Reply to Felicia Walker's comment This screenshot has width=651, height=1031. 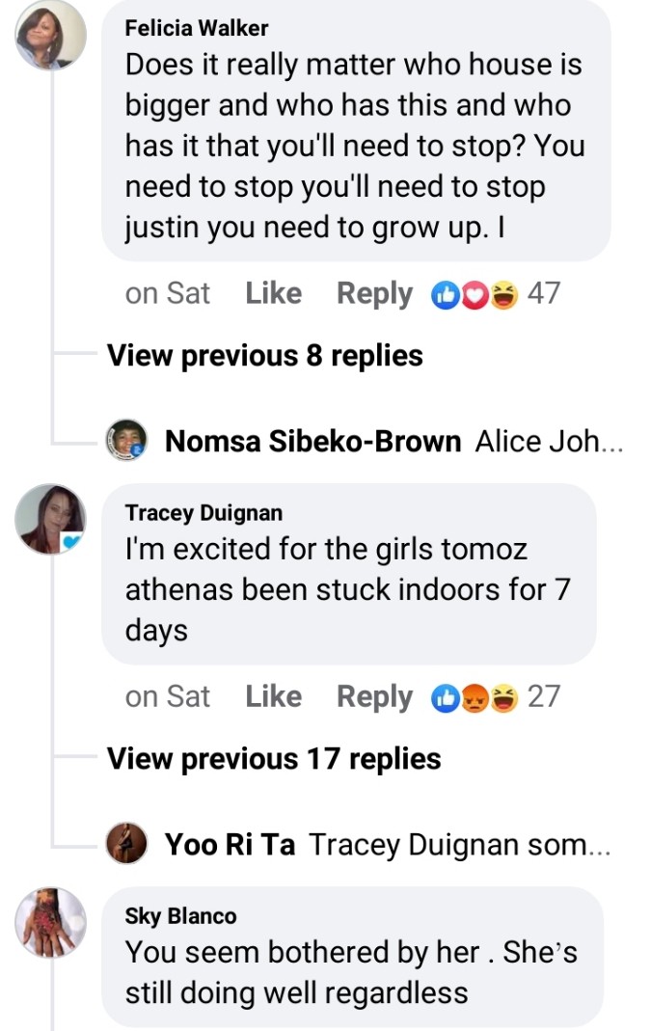374,294
